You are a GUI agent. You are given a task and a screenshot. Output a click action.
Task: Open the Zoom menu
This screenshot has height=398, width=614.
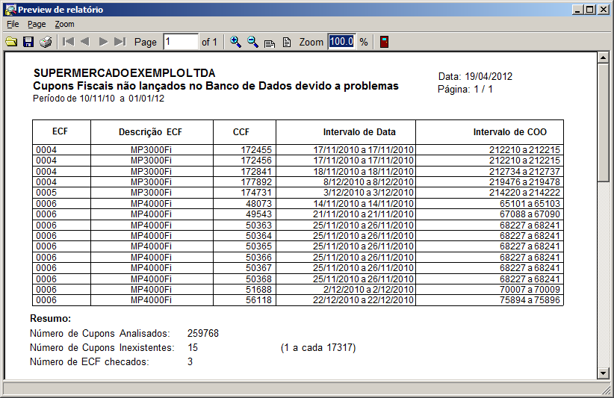64,25
